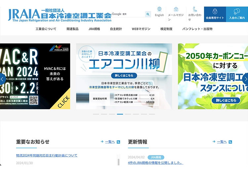Click RSS feed icon for 重要なお知らせ
This screenshot has width=248, height=172.
pyautogui.click(x=118, y=142)
